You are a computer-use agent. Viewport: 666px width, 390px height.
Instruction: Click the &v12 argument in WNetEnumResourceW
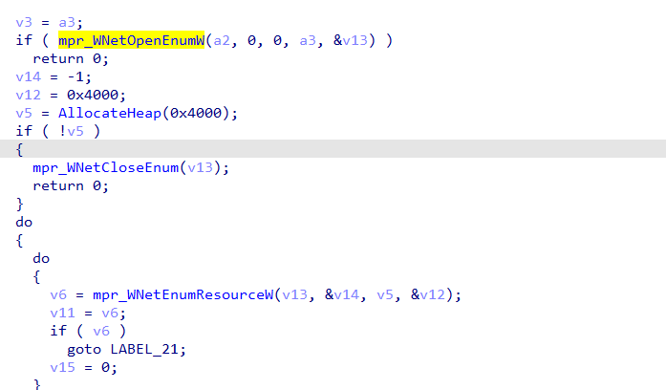(x=428, y=294)
